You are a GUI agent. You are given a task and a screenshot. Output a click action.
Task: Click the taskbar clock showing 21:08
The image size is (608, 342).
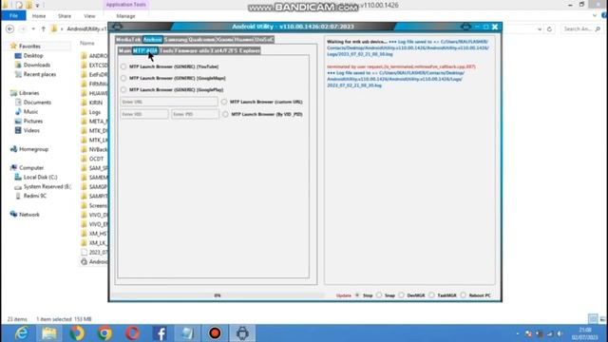[x=585, y=333]
